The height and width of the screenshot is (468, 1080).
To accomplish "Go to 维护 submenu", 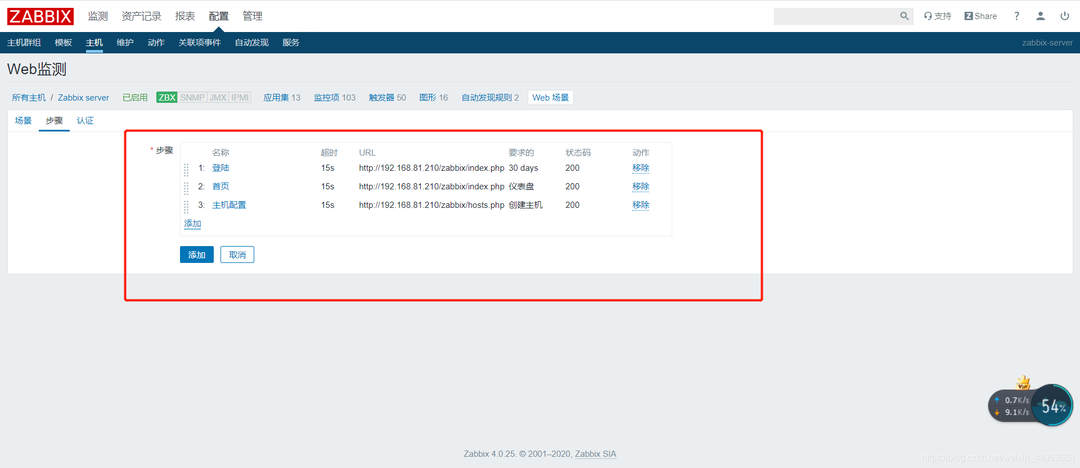I will [125, 43].
